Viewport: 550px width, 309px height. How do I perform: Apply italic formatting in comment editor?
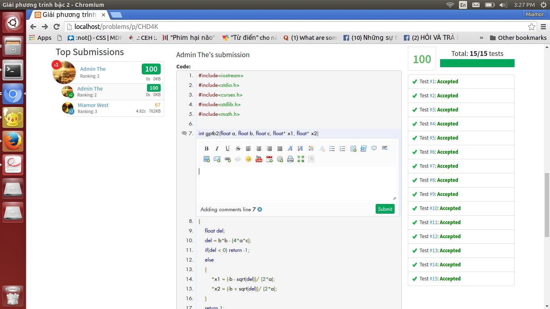pos(217,148)
